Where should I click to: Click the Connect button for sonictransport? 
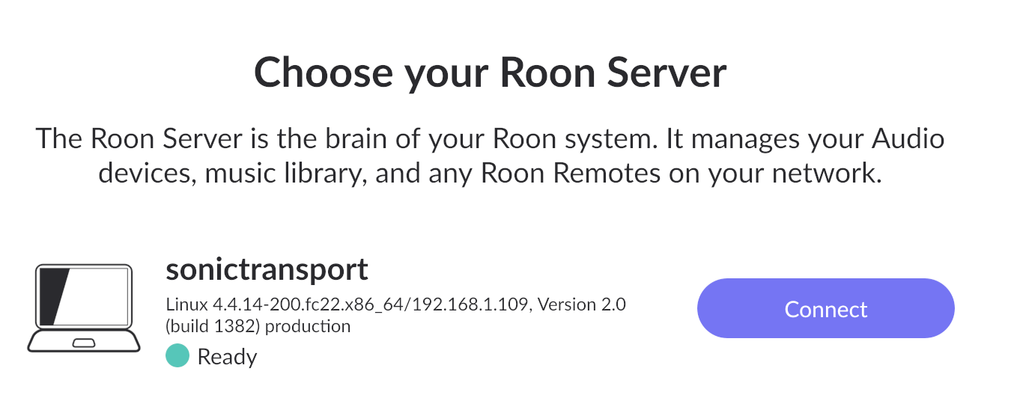825,309
